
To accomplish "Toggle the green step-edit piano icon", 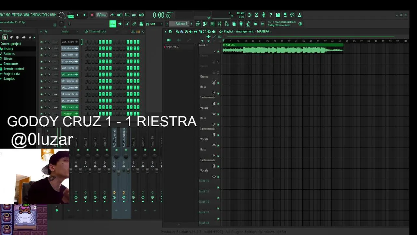I will 113,24.
